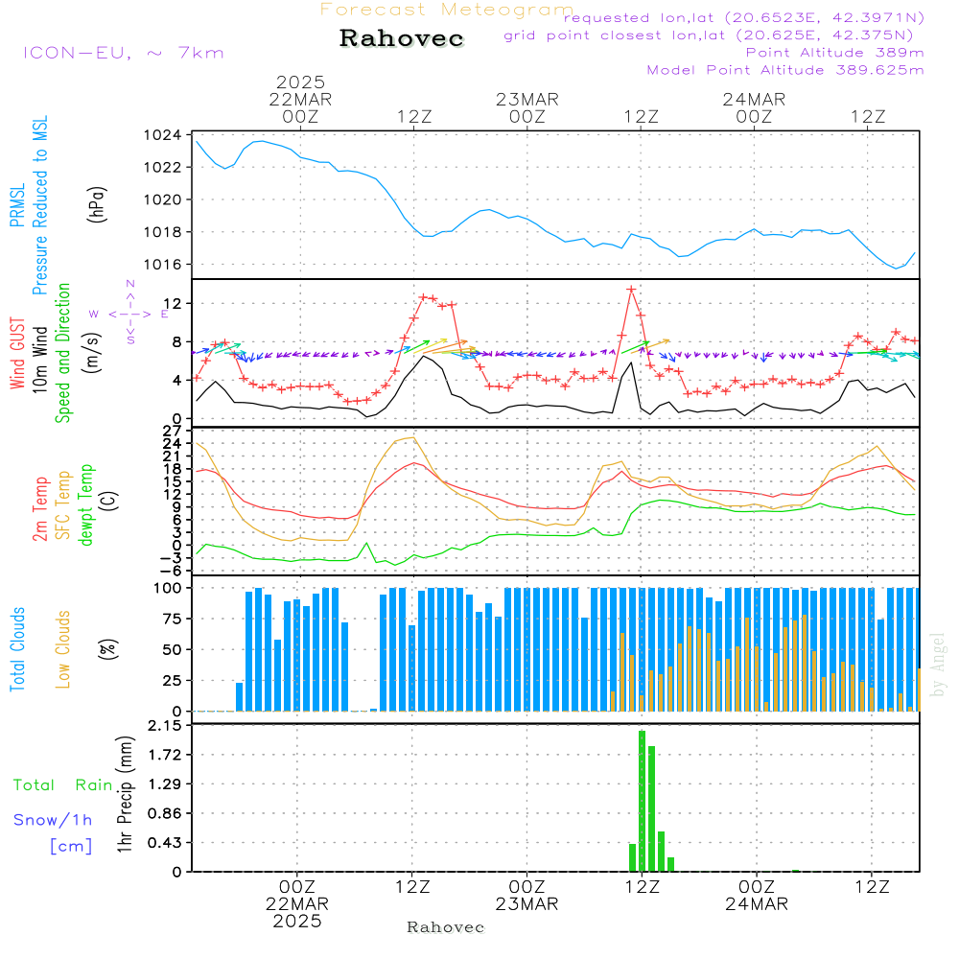Viewport: 959px width, 959px height.
Task: Click the ICON-EU ~7km model label
Action: point(123,53)
